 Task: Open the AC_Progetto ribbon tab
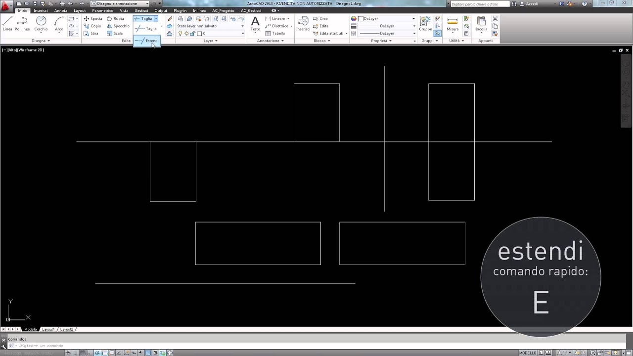pos(223,10)
